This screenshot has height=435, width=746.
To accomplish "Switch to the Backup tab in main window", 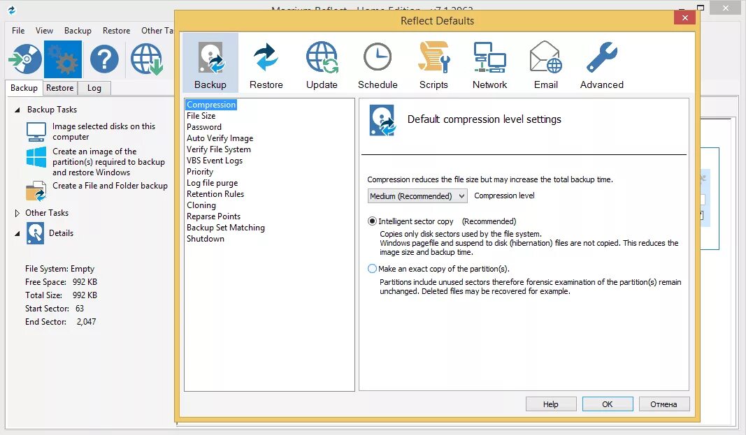I will 24,88.
